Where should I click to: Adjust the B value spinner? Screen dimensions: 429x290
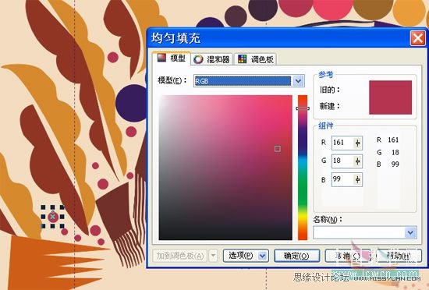[357, 179]
